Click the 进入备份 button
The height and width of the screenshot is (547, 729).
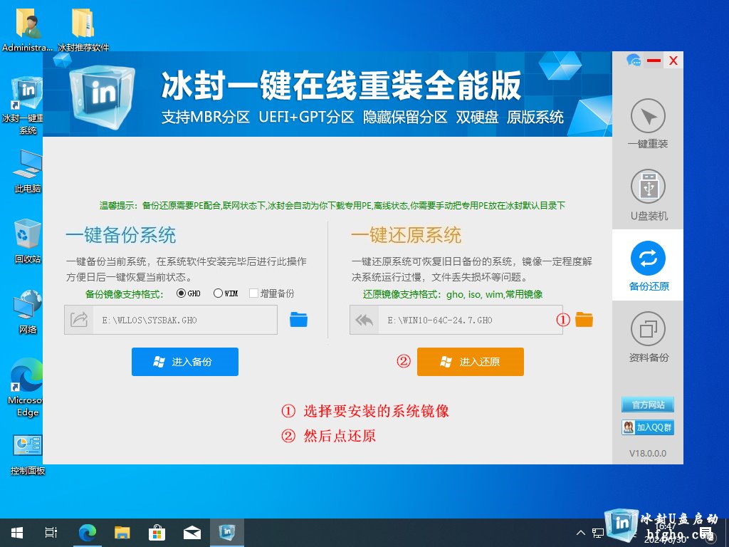pos(185,361)
